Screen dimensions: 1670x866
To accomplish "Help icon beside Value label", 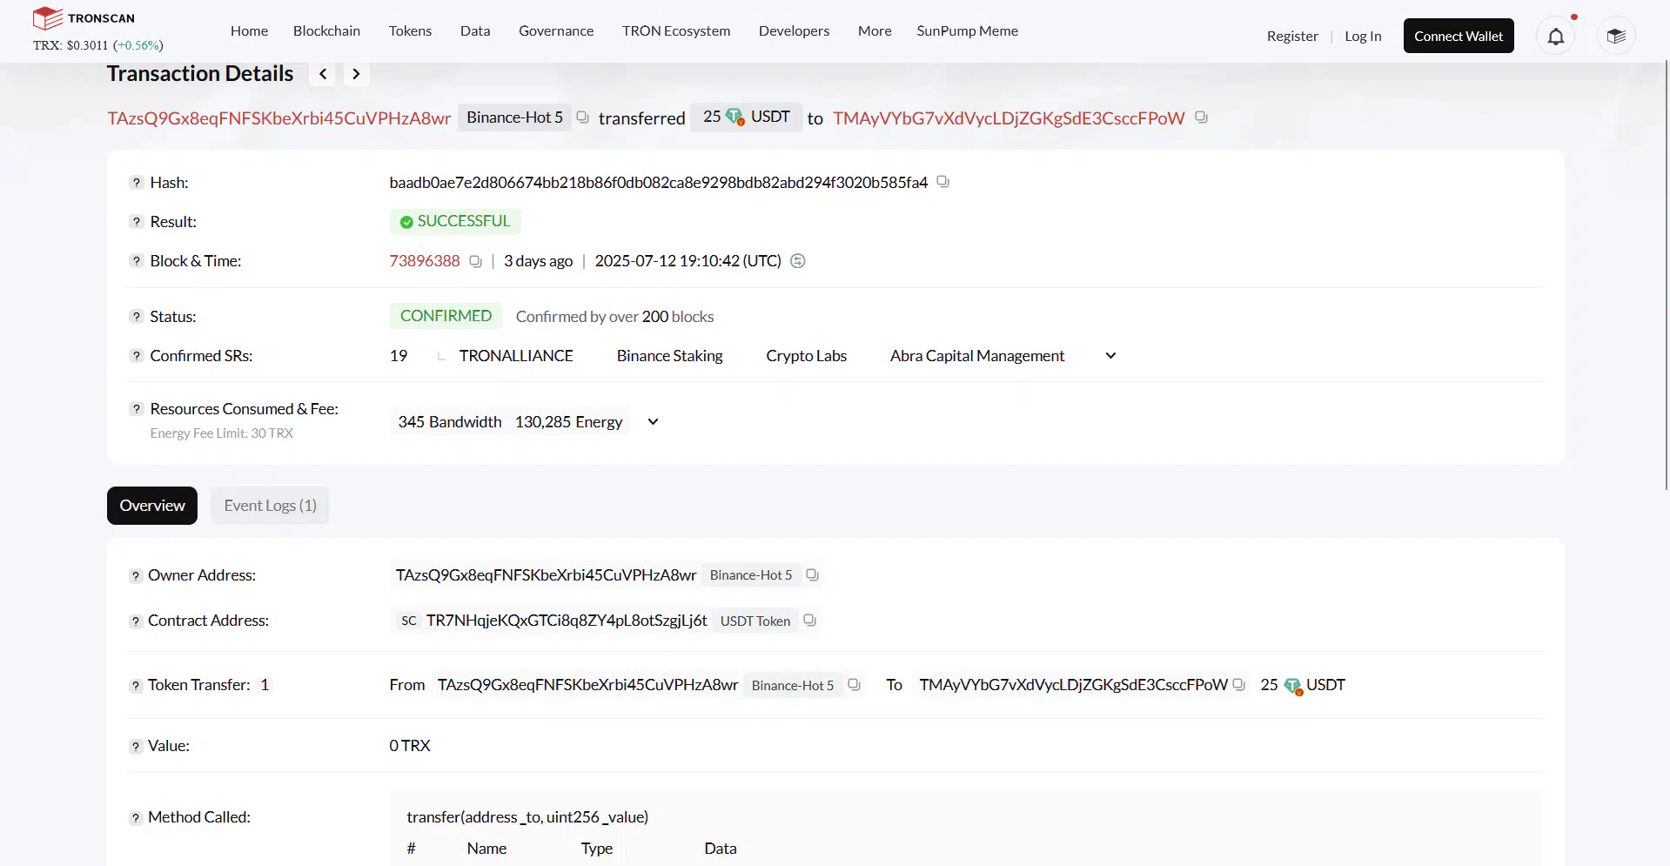I will [135, 747].
